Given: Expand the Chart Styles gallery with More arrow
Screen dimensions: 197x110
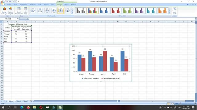Looking at the screenshot, I should pos(170,13).
